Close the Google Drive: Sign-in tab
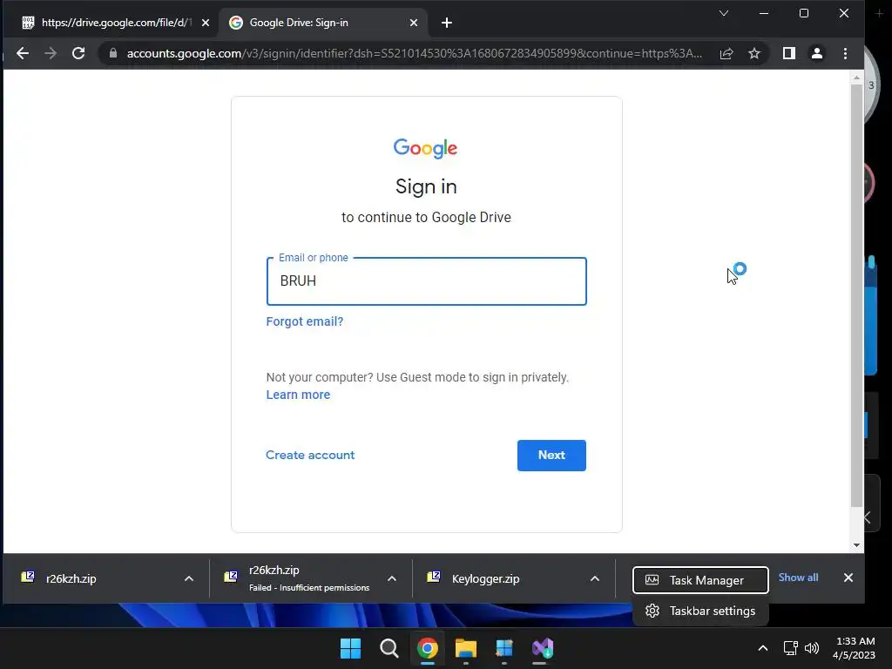The height and width of the screenshot is (669, 892). 414,23
